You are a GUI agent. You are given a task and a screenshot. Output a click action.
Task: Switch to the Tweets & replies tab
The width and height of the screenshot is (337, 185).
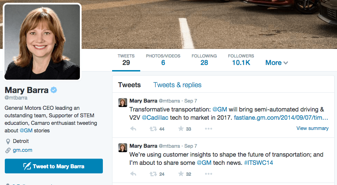pos(177,85)
